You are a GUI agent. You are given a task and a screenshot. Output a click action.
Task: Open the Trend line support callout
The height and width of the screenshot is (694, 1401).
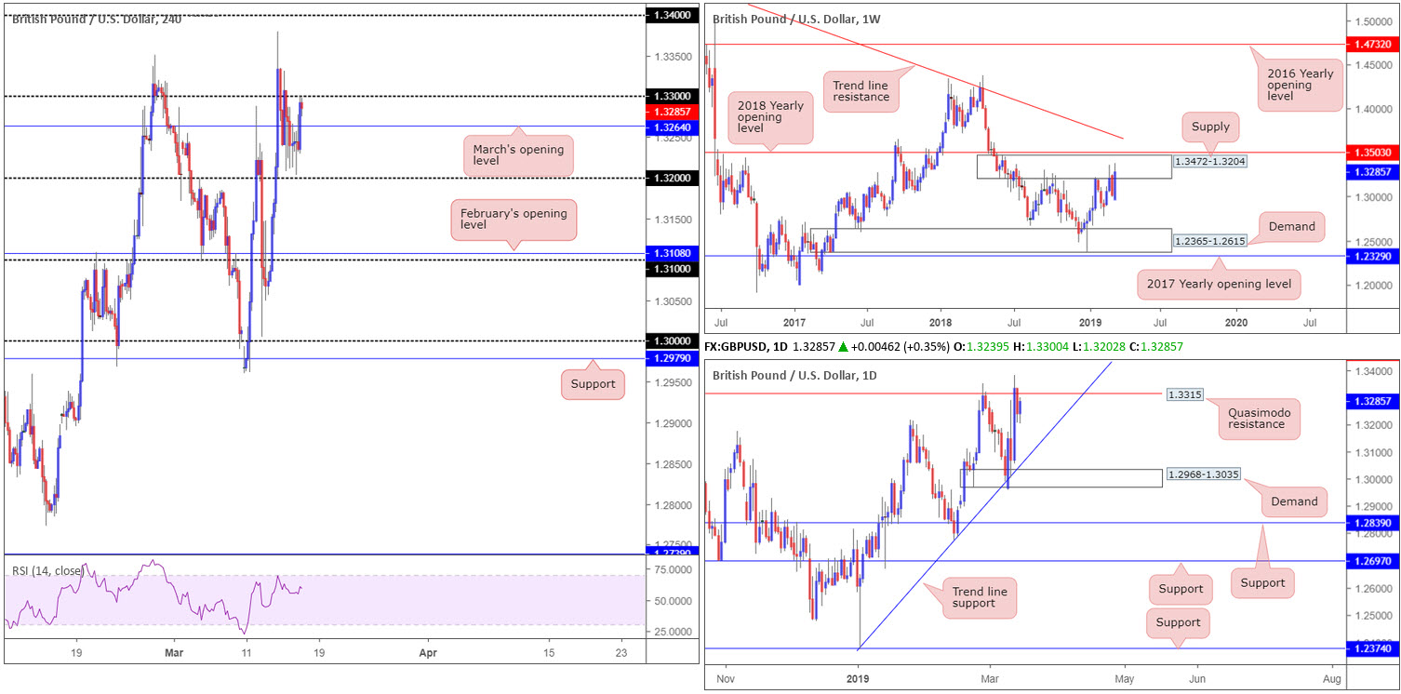[981, 597]
